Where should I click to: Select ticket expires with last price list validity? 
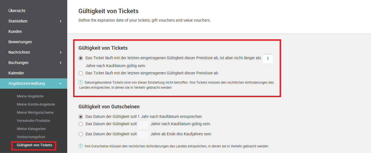coord(81,73)
